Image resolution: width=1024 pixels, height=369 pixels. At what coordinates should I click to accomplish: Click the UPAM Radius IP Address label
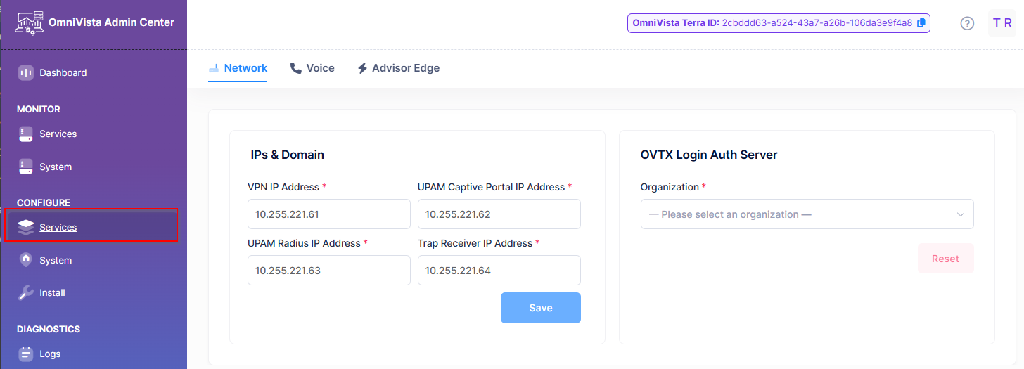click(304, 243)
